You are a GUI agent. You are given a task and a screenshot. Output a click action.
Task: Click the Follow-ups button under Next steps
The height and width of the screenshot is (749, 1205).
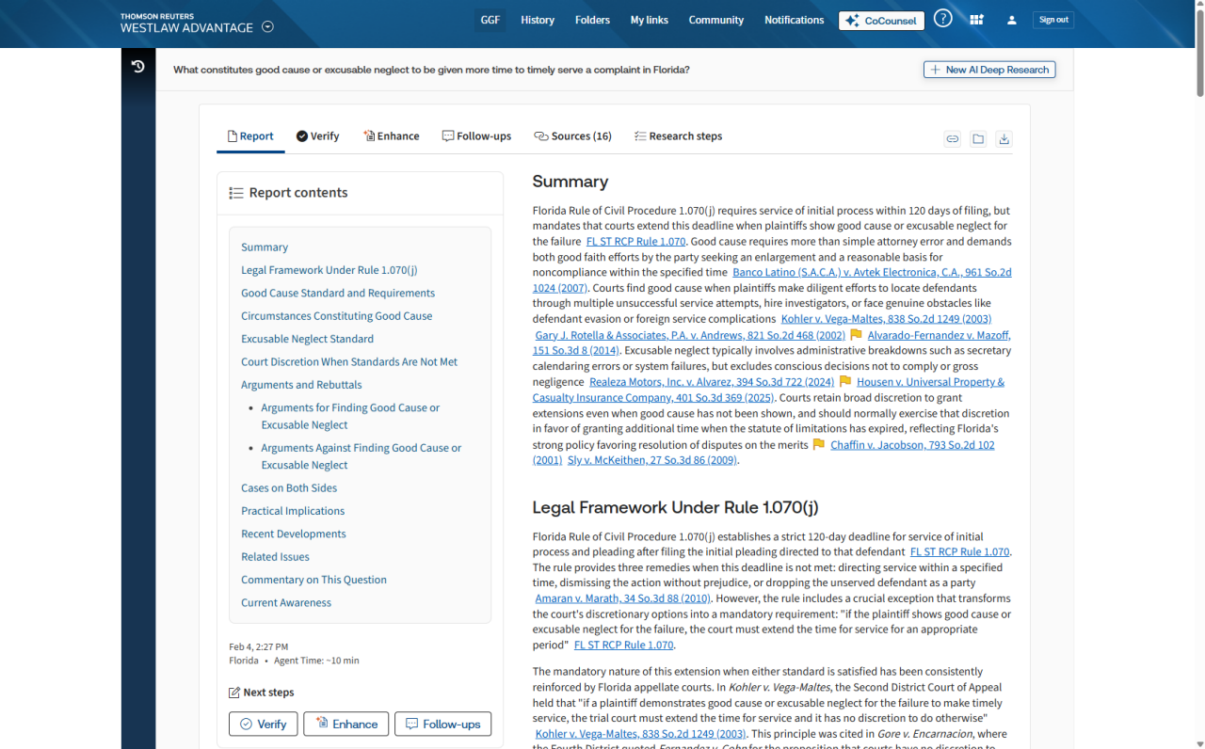coord(442,724)
